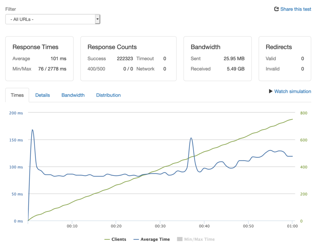Click the green Clients legend marker
The image size is (317, 250).
107,239
